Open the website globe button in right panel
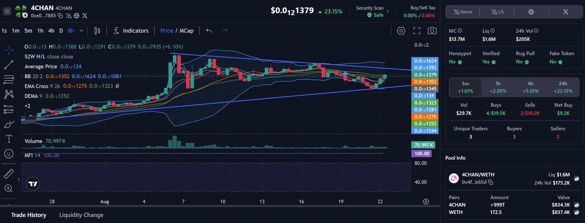Screen dimensions: 585x223 (531, 12)
